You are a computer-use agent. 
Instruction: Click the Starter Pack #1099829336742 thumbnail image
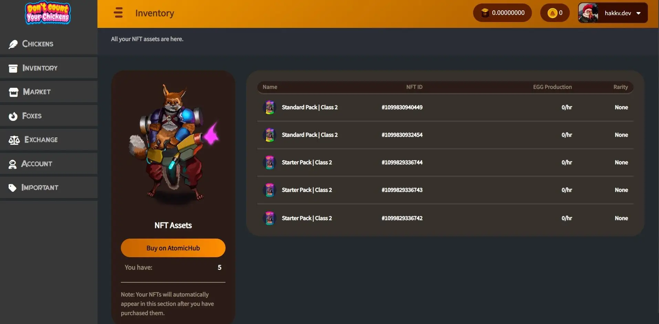pyautogui.click(x=270, y=218)
